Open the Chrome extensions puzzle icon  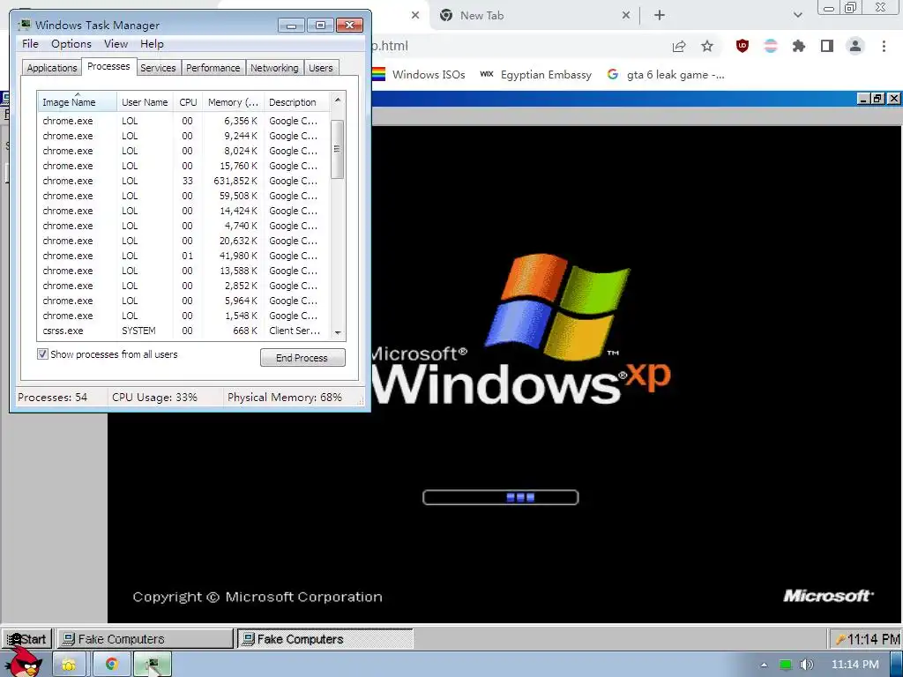pyautogui.click(x=799, y=46)
